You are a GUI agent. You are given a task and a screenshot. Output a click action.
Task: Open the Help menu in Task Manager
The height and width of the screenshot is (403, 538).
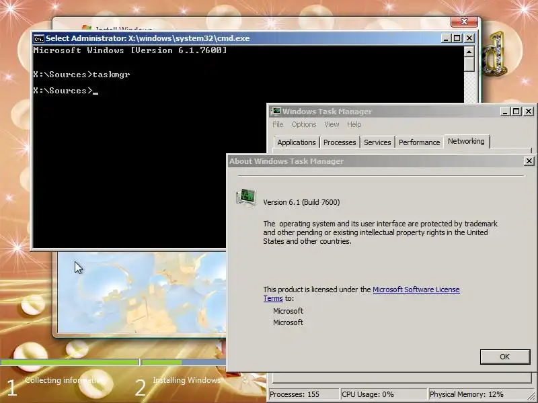coord(354,124)
